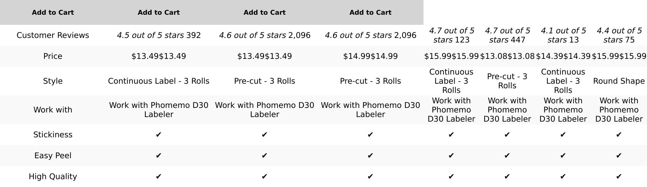This screenshot has height=187, width=647.
Task: Click the High Quality checkmark in the 123-review column
Action: pos(451,177)
